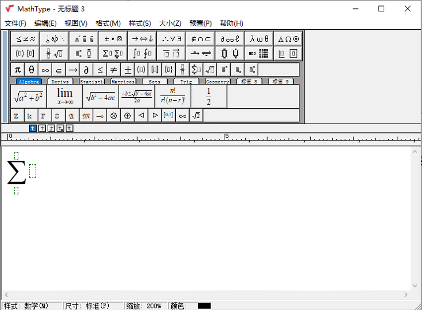Click the black color swatch in status bar

(x=204, y=306)
